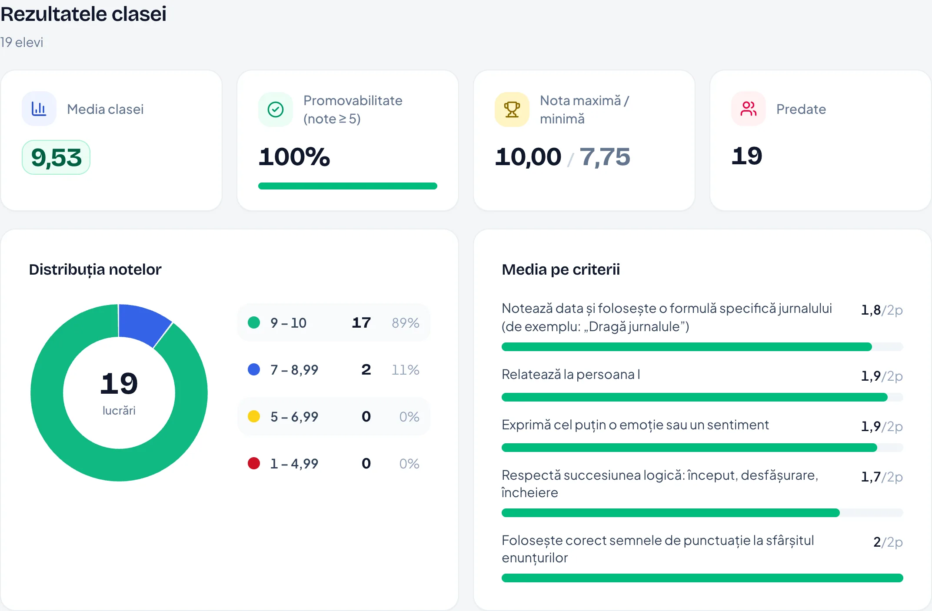Select the class average badge 9,53
The height and width of the screenshot is (611, 932).
coord(56,157)
